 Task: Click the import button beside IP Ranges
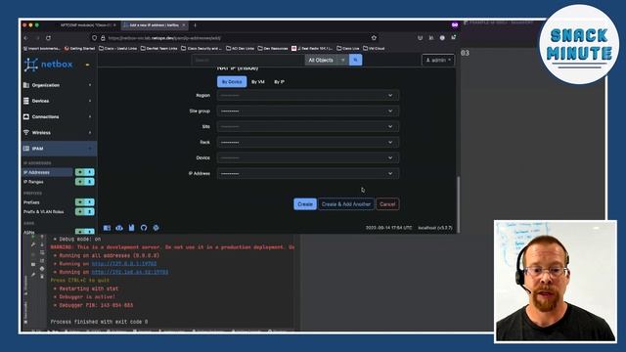[90, 182]
